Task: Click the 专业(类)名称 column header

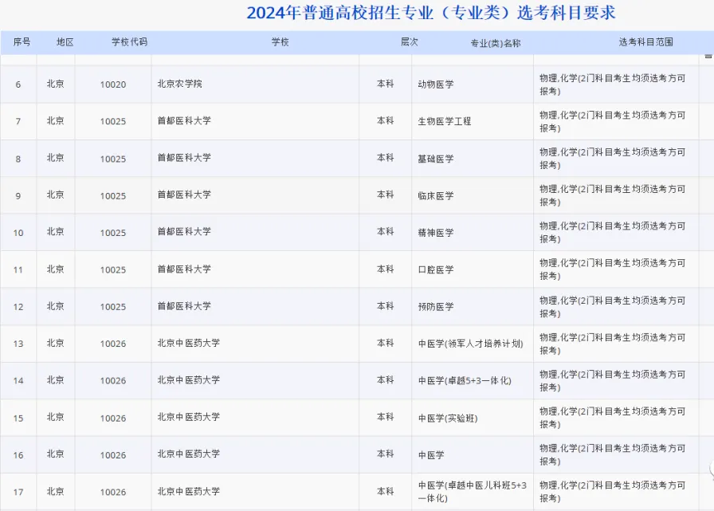Action: (496, 43)
